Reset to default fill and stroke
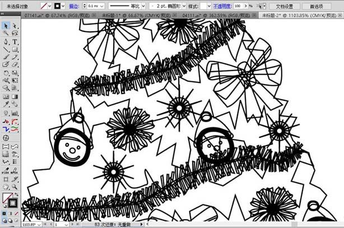This screenshot has height=228, width=344. [4, 206]
